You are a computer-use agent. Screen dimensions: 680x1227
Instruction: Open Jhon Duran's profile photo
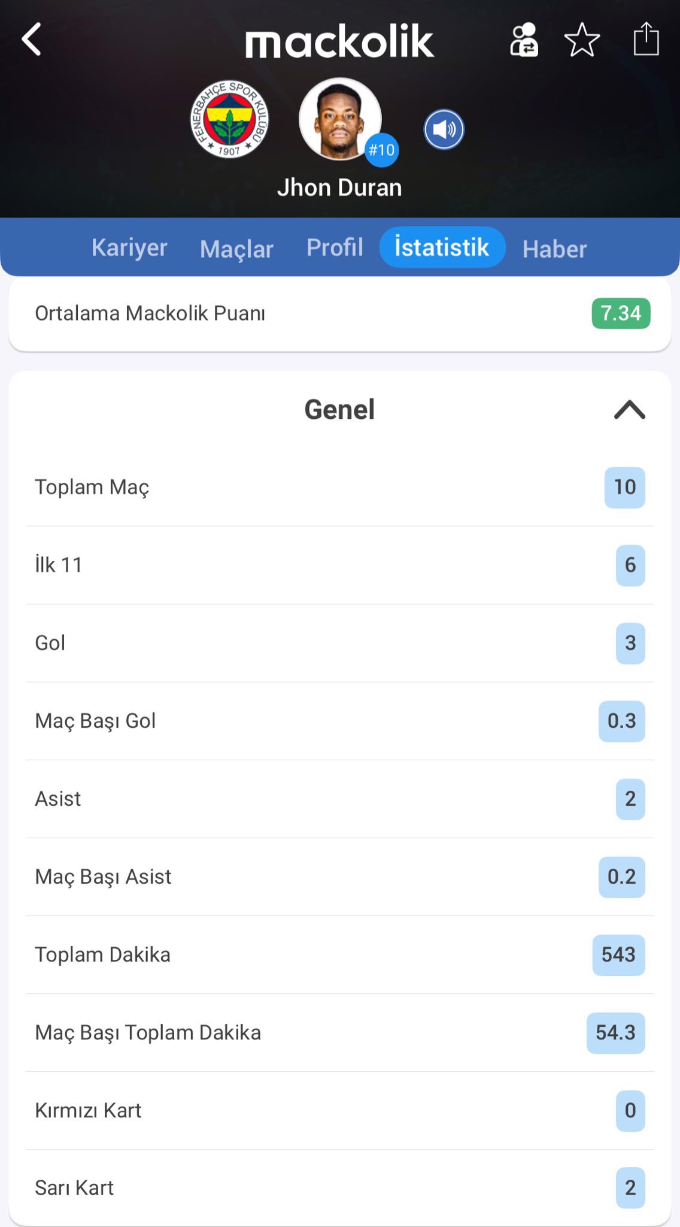pyautogui.click(x=339, y=119)
